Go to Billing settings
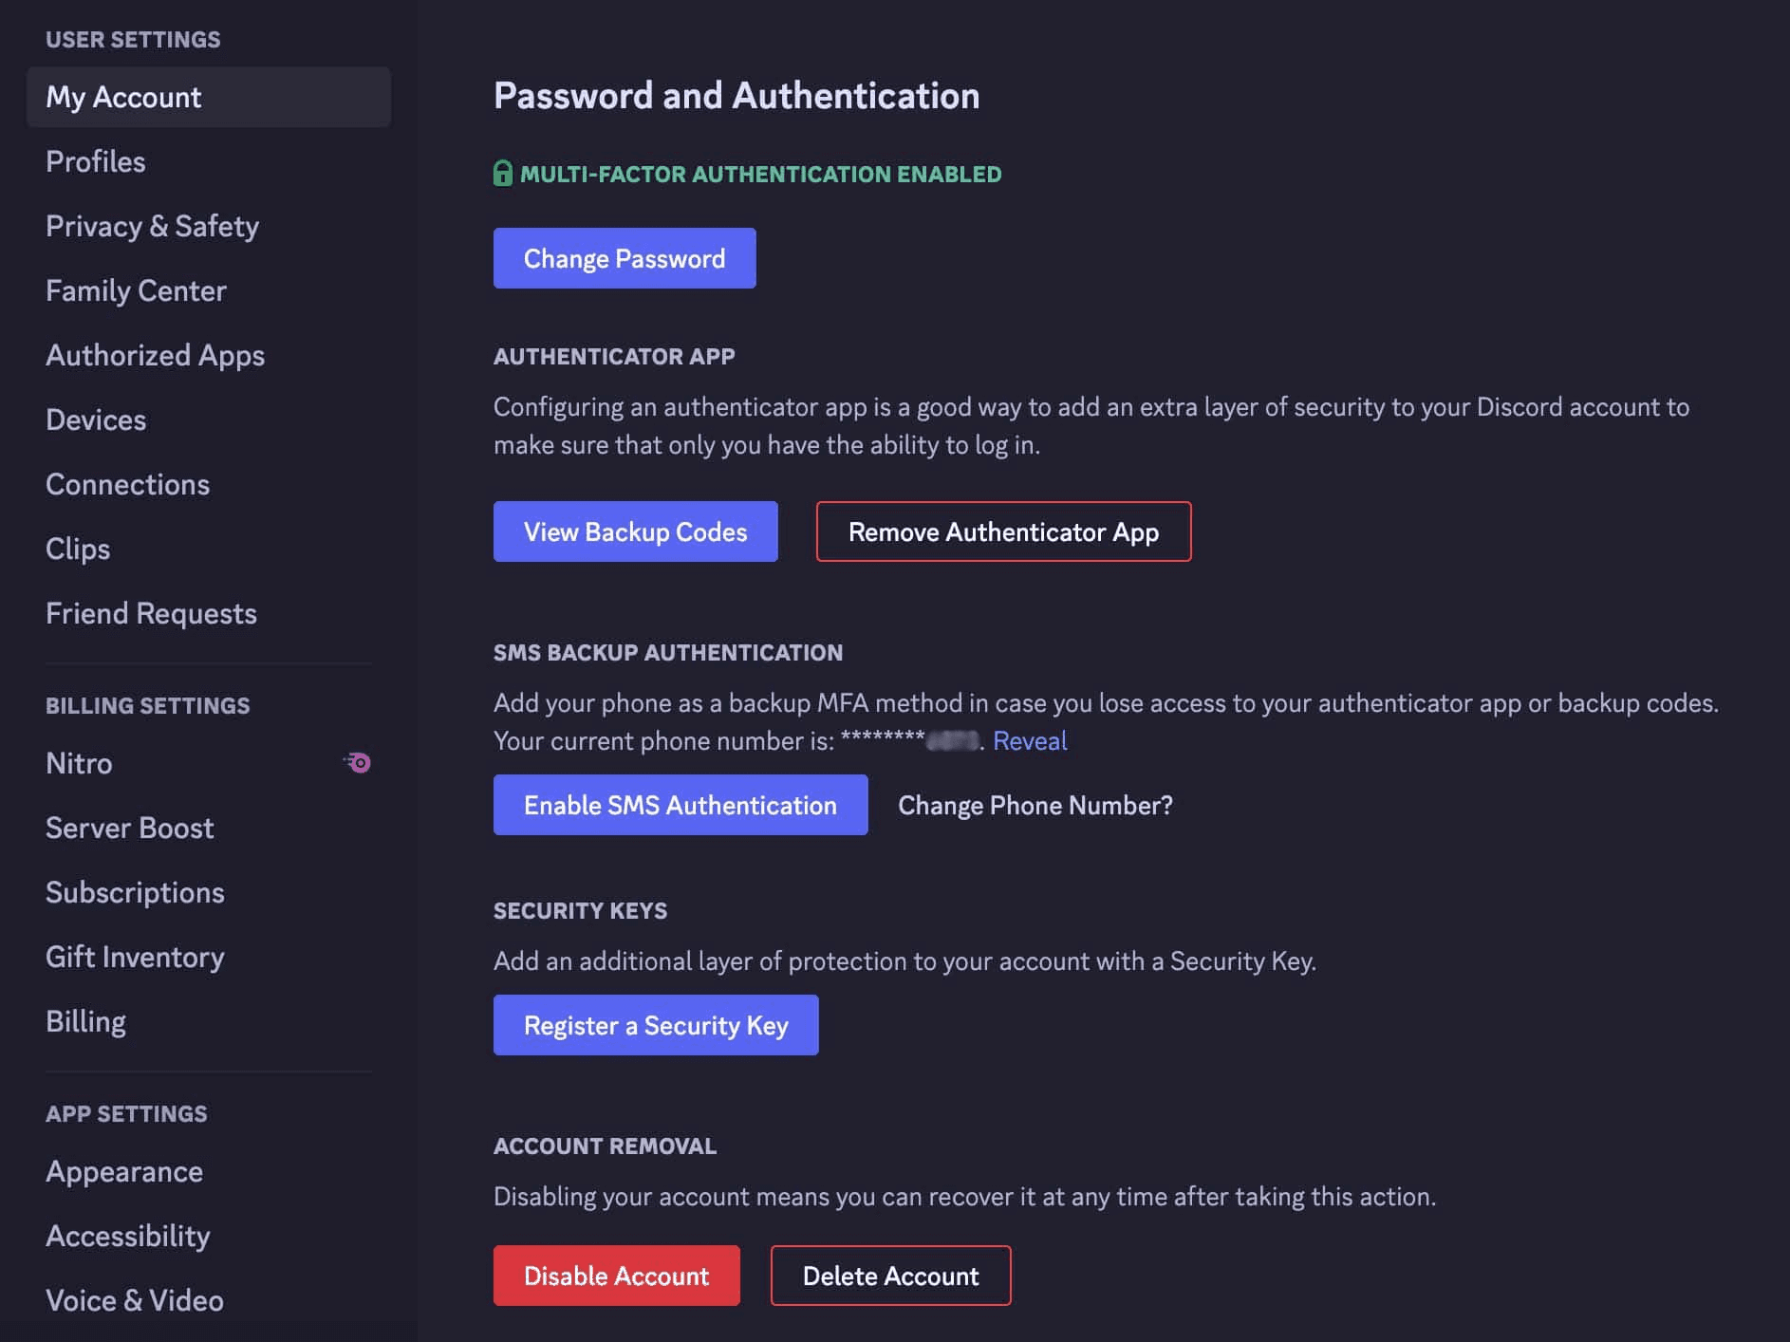Screen dimensions: 1790x1342 (x=209, y=1021)
